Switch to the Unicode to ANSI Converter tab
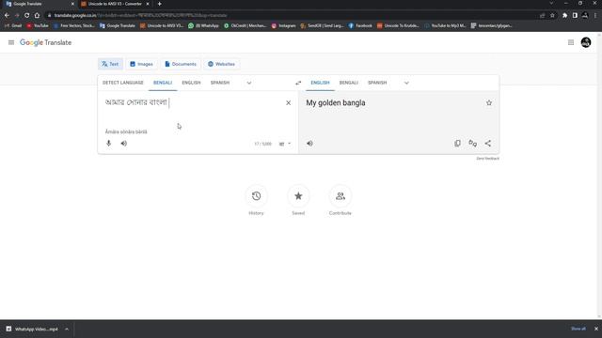602x338 pixels. tap(115, 4)
